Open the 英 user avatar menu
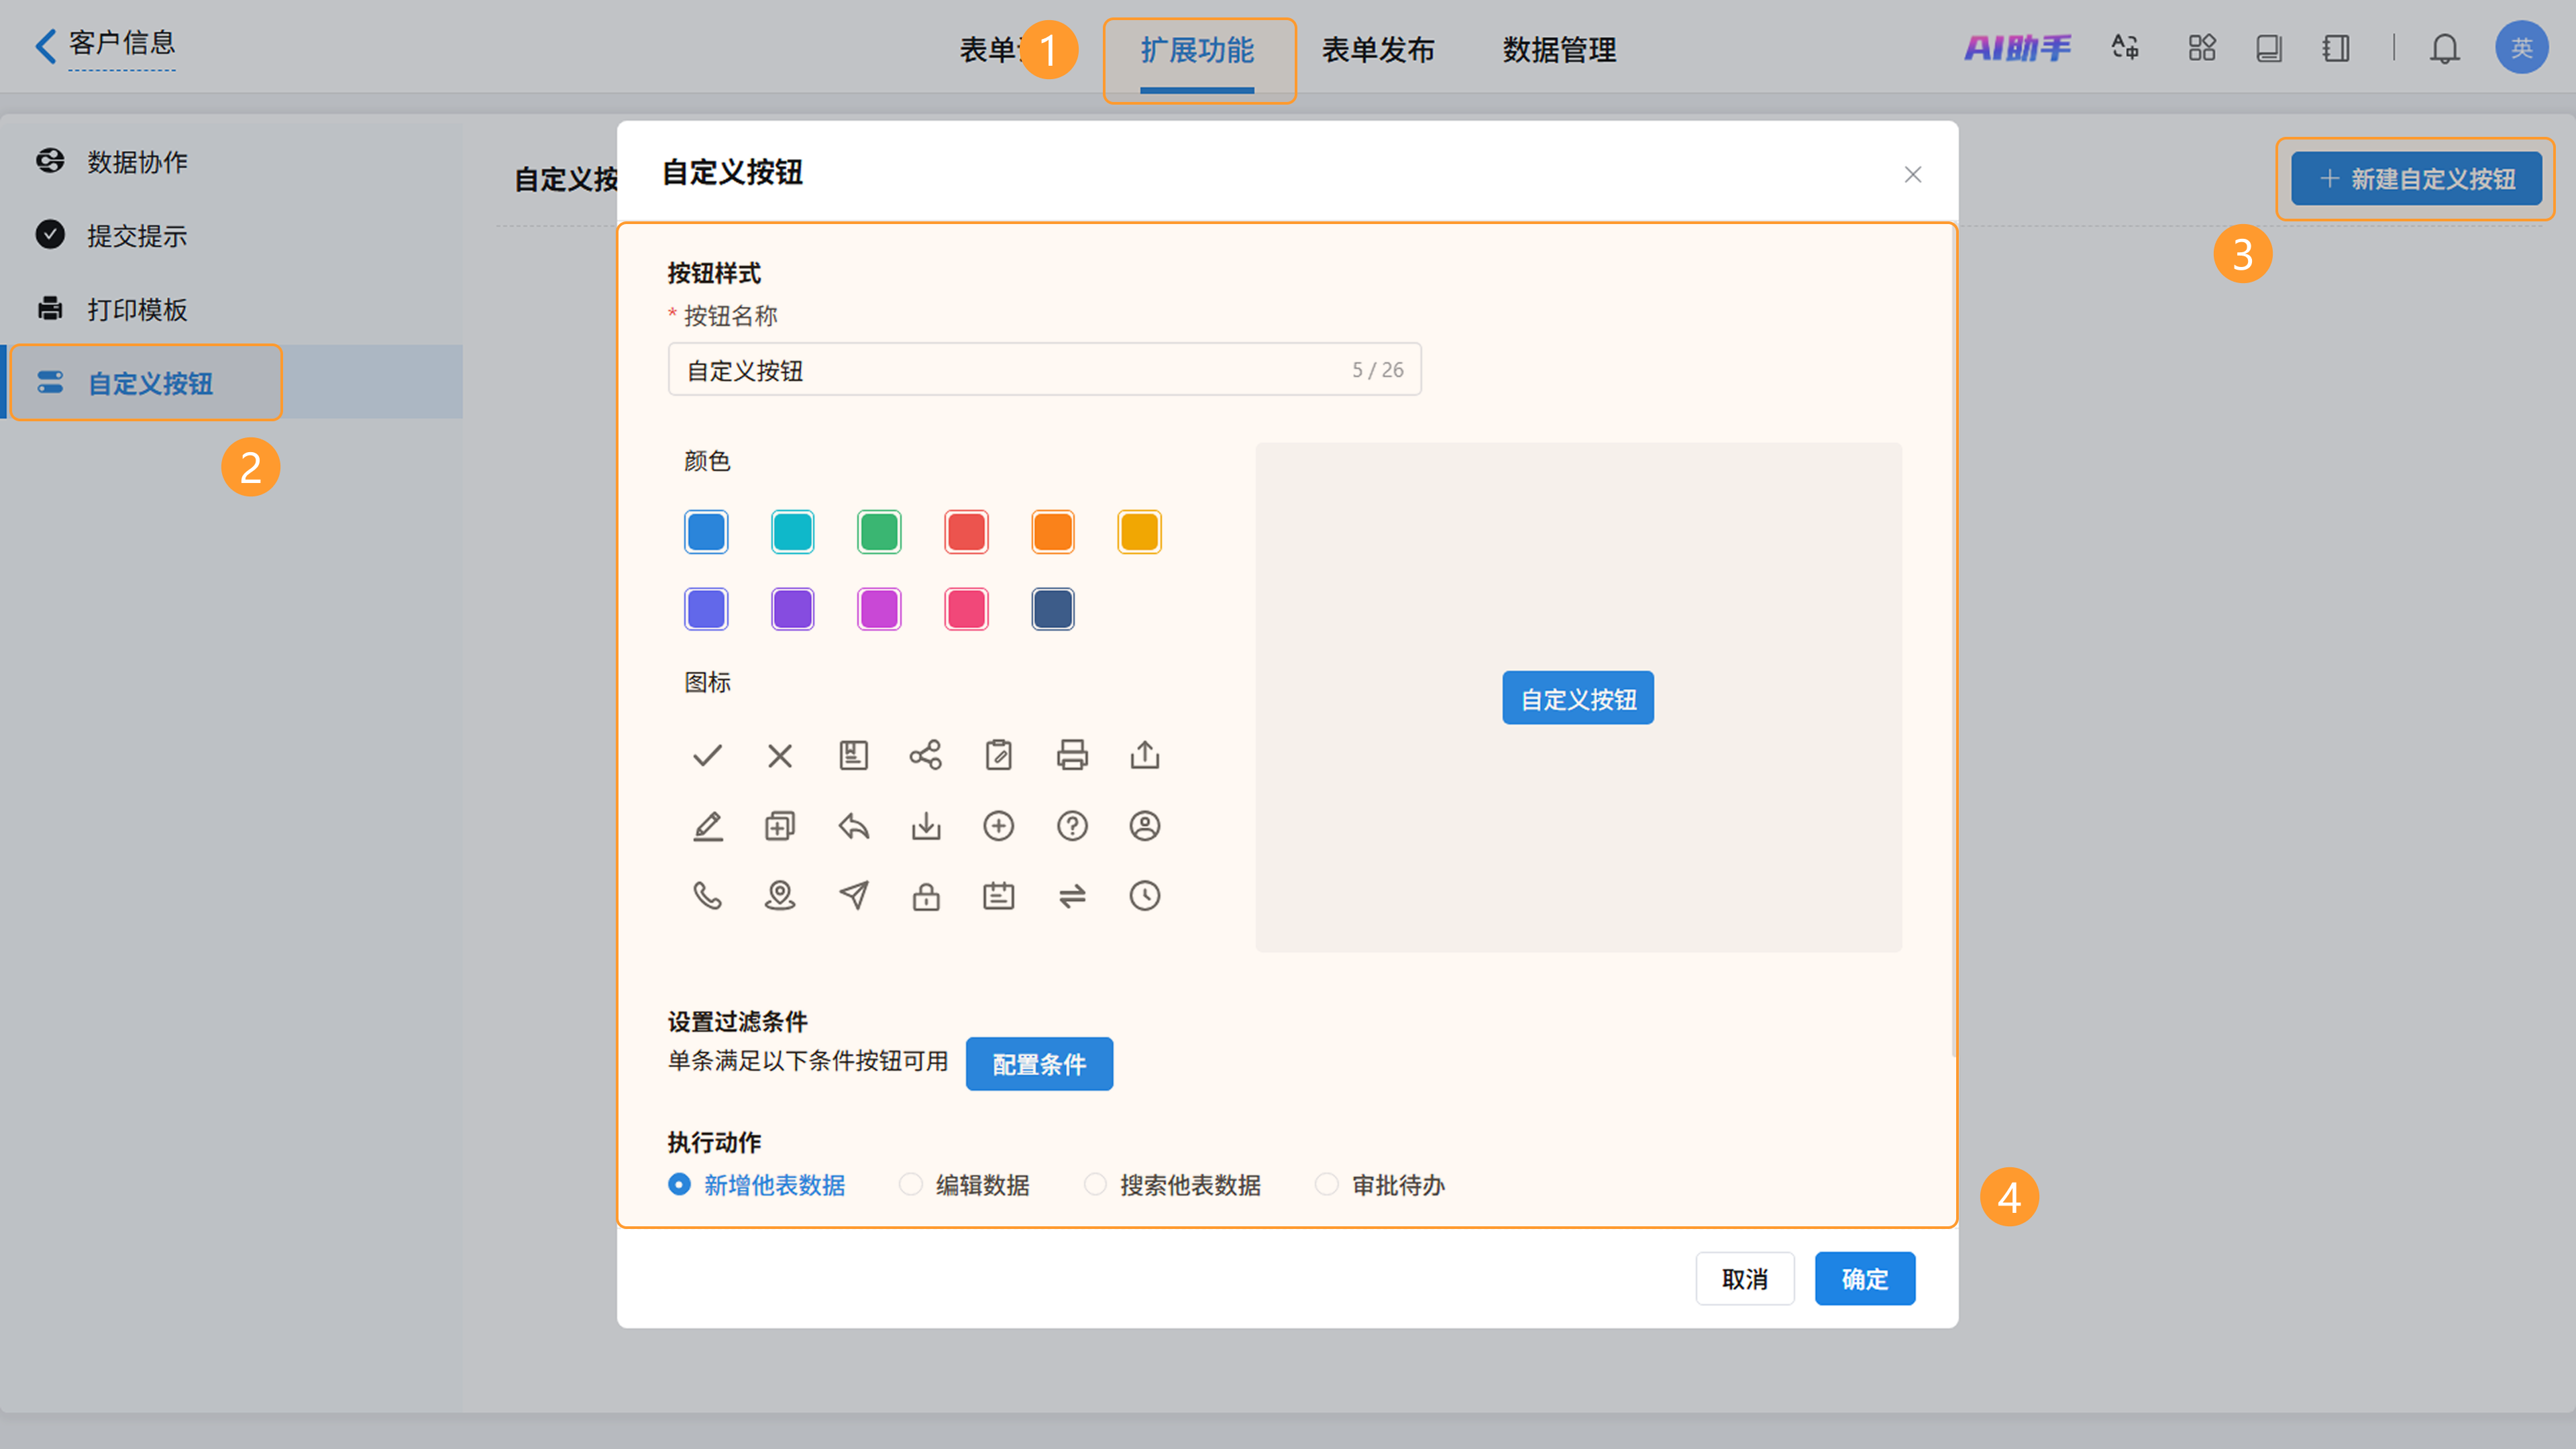The height and width of the screenshot is (1449, 2576). [2521, 48]
